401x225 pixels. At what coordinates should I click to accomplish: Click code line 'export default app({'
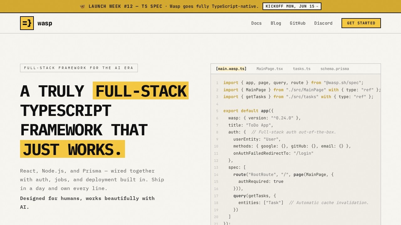pos(248,111)
